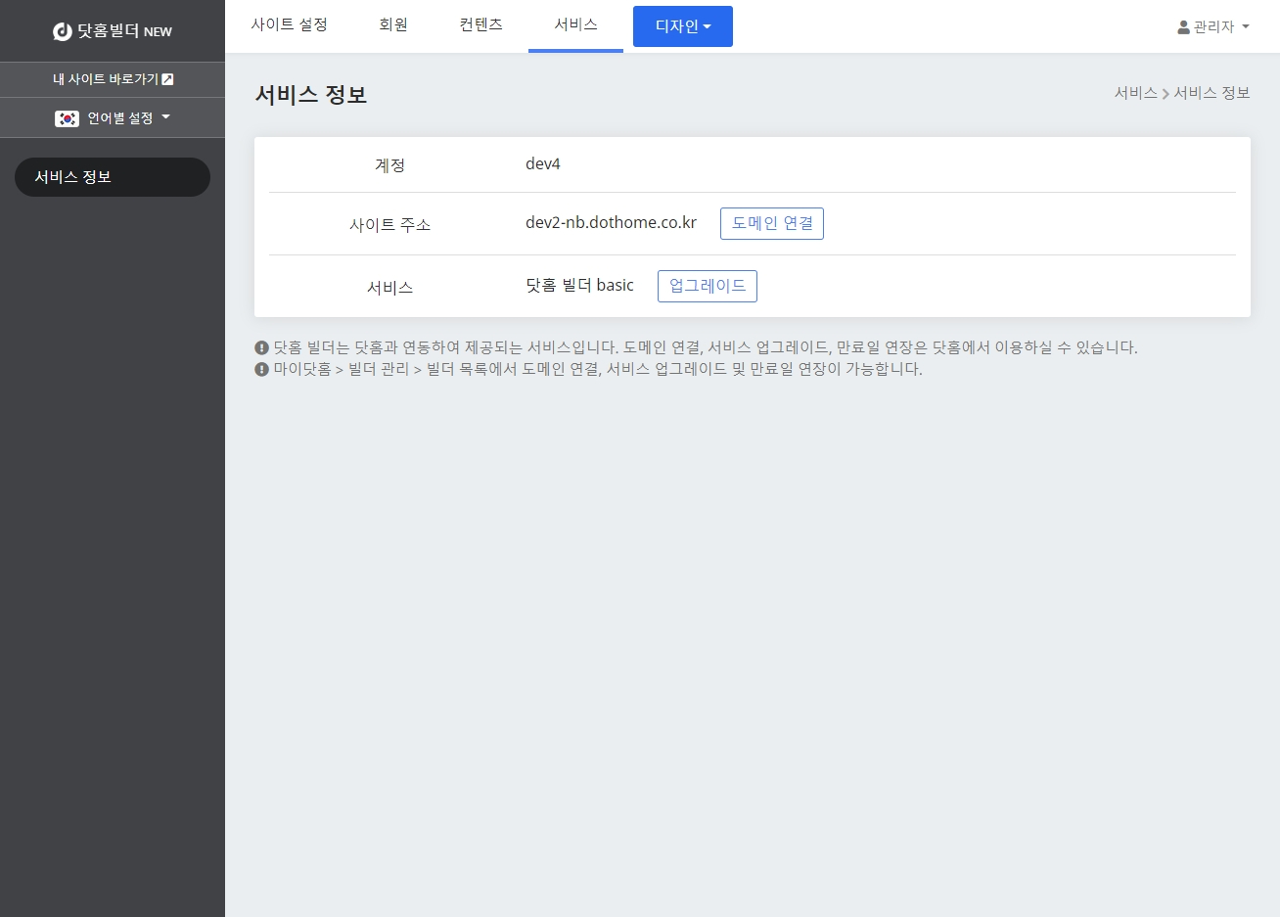Open the 디자인 dropdown menu
This screenshot has height=917, width=1280.
[683, 26]
